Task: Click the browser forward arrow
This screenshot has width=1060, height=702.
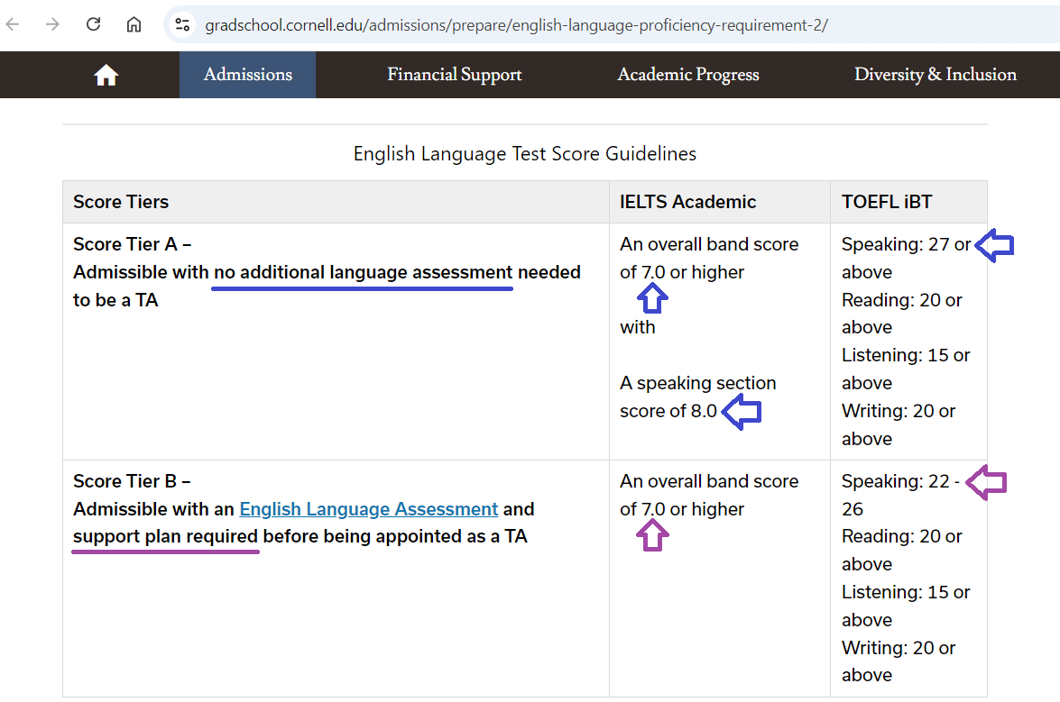Action: 52,25
